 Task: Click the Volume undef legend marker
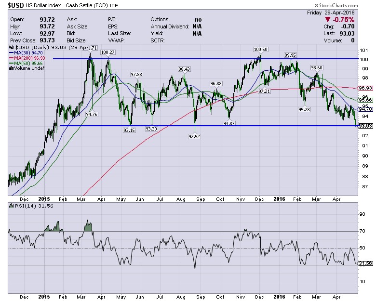pyautogui.click(x=11, y=68)
